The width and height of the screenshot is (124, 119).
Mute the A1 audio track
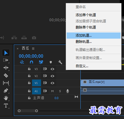(x=52, y=91)
